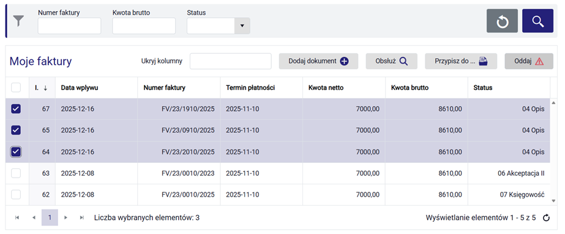Sort by Numer faktury column header
This screenshot has width=565, height=234.
click(x=179, y=88)
